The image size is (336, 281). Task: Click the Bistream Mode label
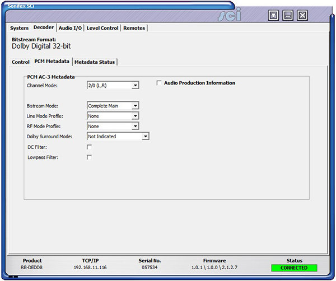click(43, 106)
